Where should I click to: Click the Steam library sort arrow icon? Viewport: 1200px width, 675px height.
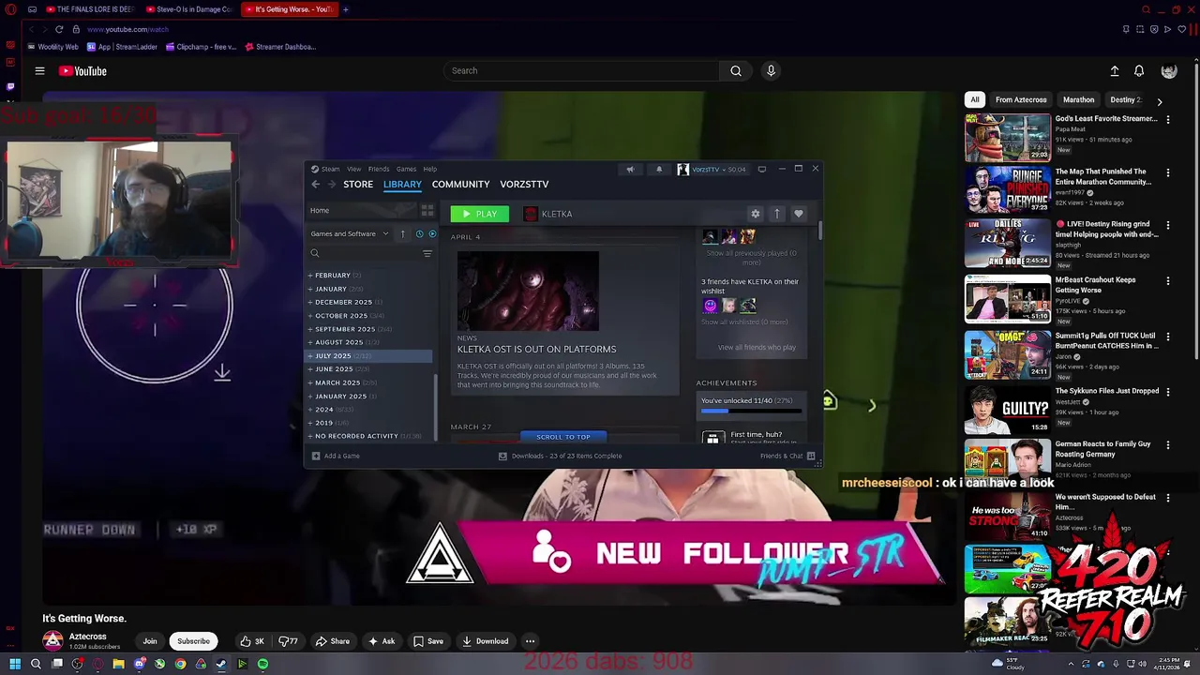(402, 233)
